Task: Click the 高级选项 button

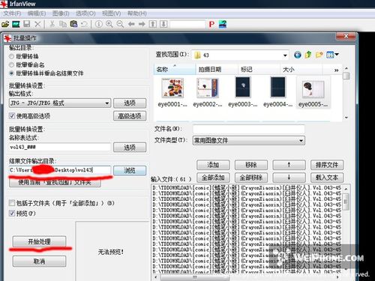Action: tap(130, 116)
